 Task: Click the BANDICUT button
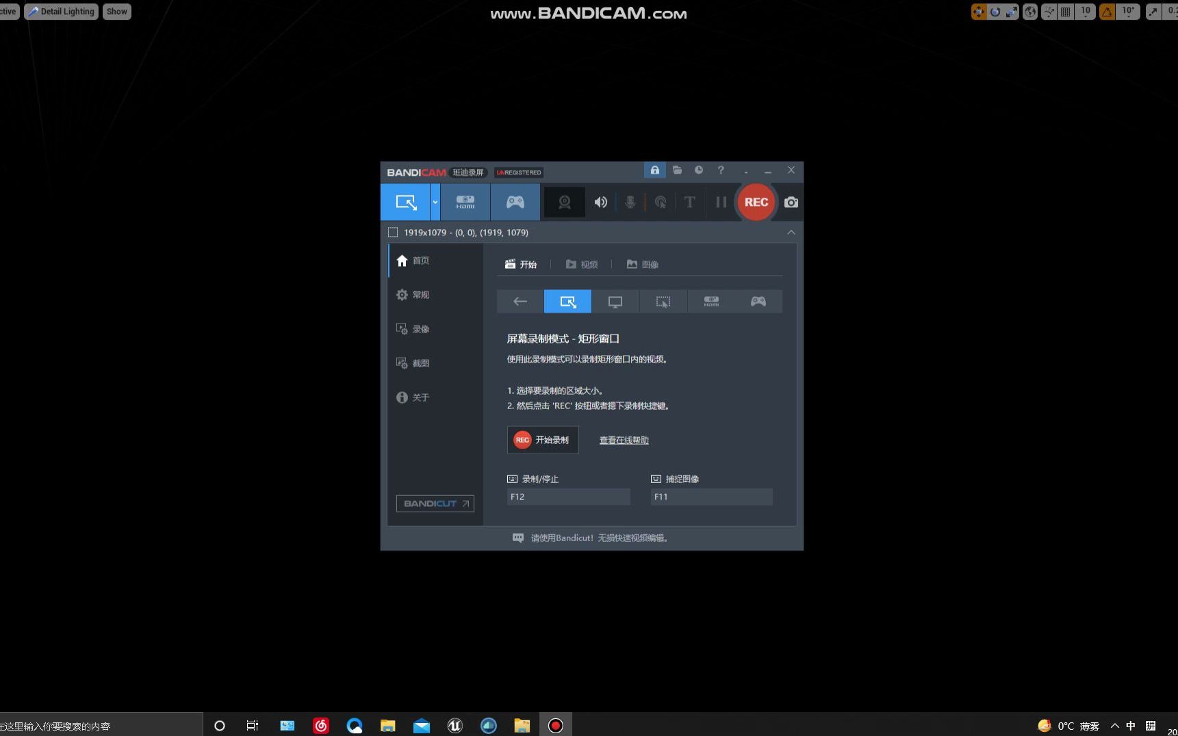point(435,503)
